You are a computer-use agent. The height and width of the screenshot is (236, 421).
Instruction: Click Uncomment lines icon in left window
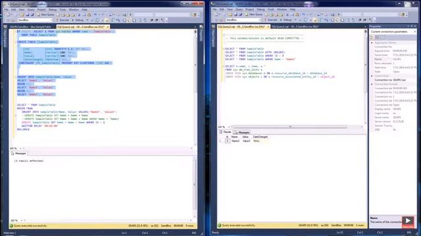[145, 20]
